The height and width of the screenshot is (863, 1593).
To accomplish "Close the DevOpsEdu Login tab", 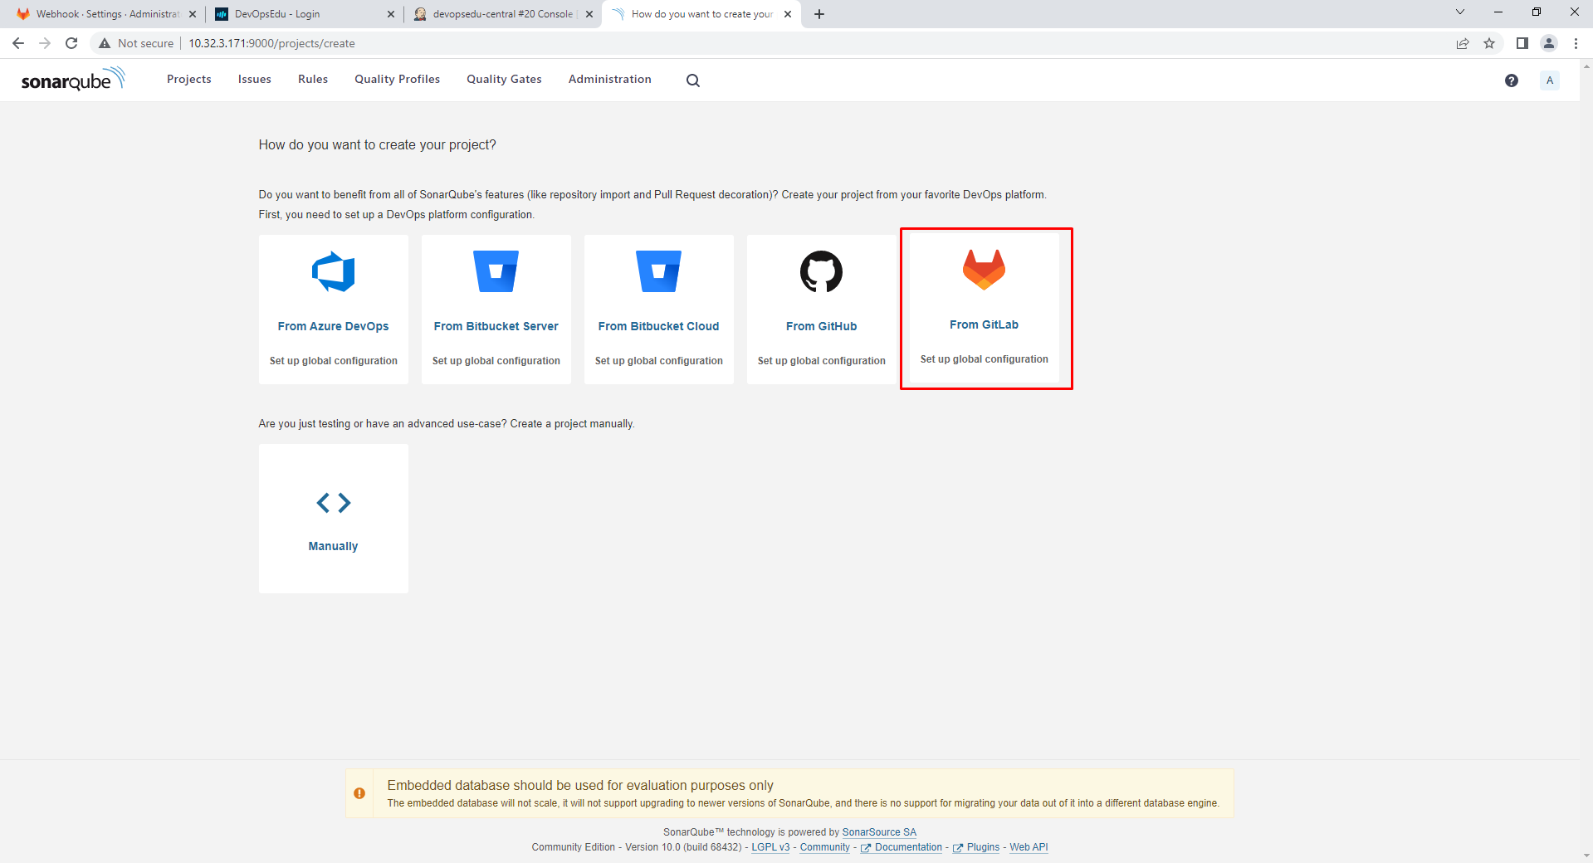I will pyautogui.click(x=391, y=14).
